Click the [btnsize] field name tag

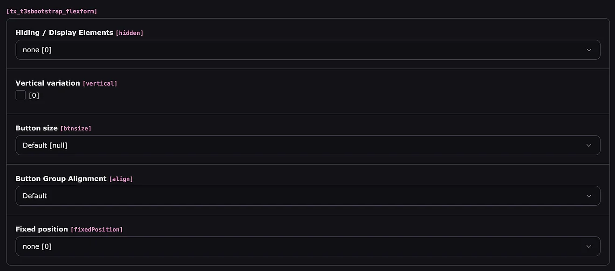click(x=76, y=129)
